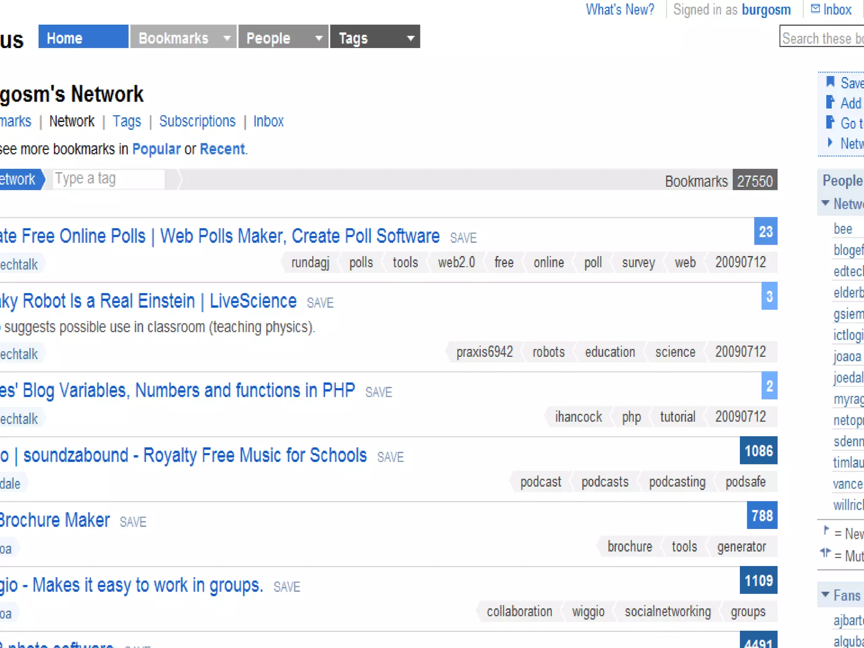Open the Popular bookmarks link
Image resolution: width=864 pixels, height=648 pixels.
[x=156, y=149]
